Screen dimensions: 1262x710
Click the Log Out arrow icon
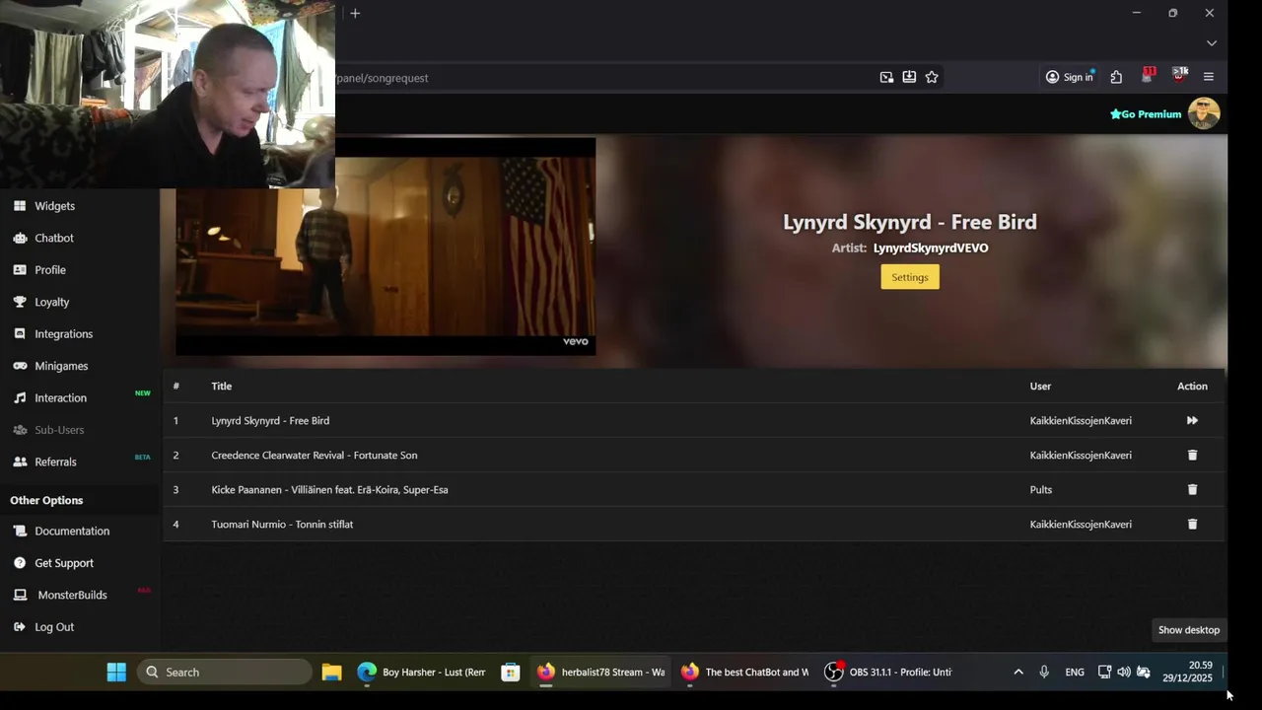point(20,627)
